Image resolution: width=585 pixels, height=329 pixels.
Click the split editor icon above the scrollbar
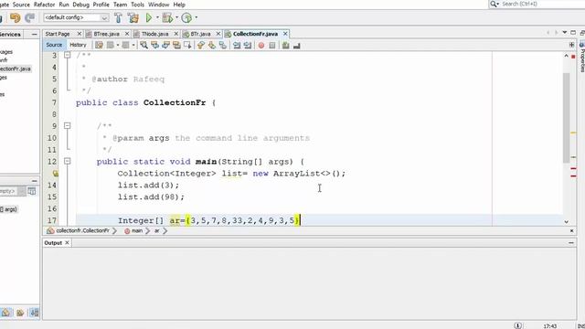coord(571,45)
